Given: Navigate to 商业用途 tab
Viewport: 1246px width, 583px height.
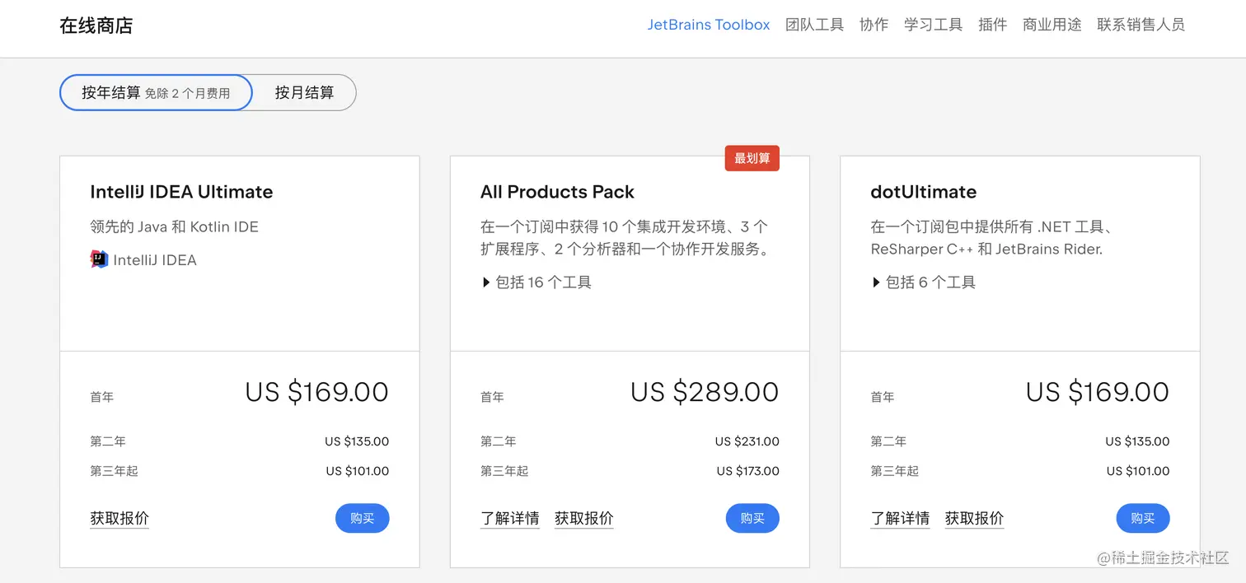Looking at the screenshot, I should coord(1052,25).
